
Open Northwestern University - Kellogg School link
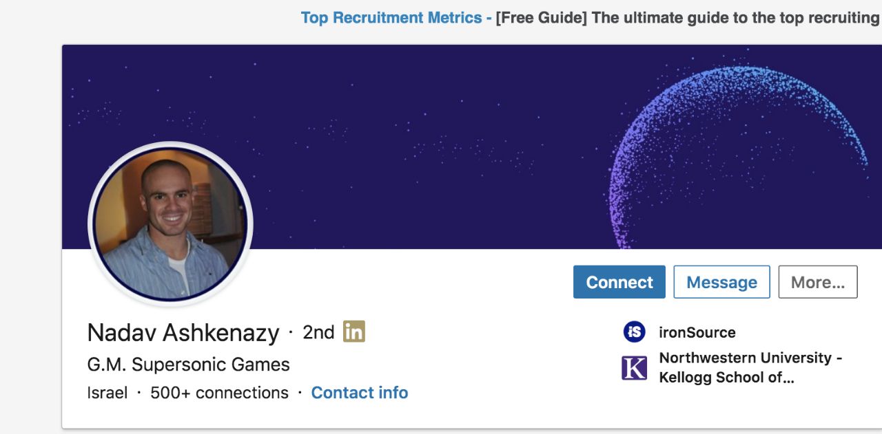click(x=750, y=367)
